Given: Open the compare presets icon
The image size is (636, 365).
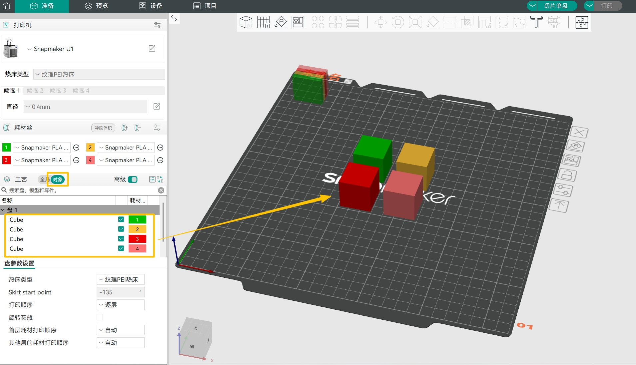Looking at the screenshot, I should click(x=160, y=180).
